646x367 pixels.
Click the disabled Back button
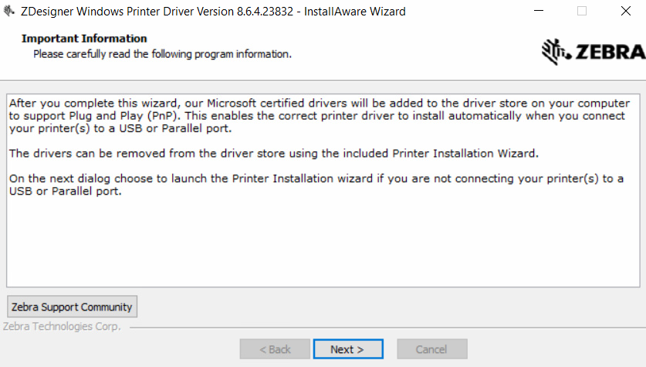(x=276, y=349)
